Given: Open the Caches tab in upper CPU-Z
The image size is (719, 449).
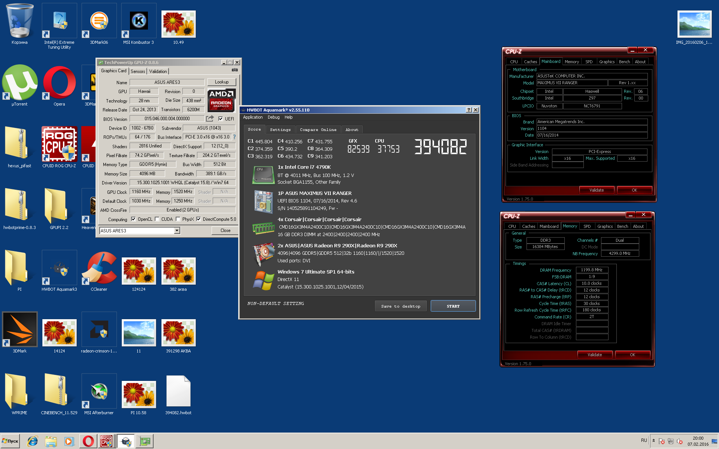Looking at the screenshot, I should (x=530, y=62).
